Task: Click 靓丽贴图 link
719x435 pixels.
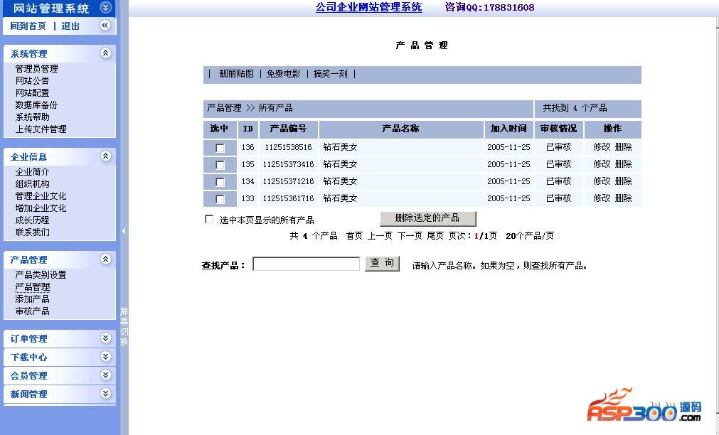Action: (x=236, y=74)
